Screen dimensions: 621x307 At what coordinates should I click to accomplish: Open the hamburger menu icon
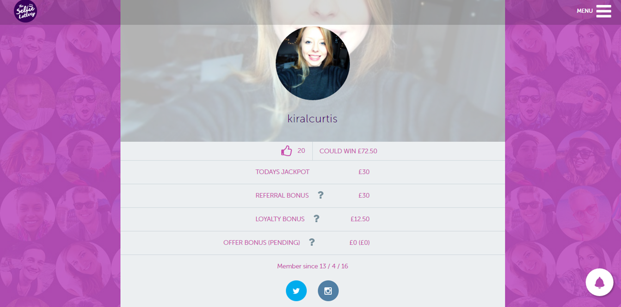point(603,11)
